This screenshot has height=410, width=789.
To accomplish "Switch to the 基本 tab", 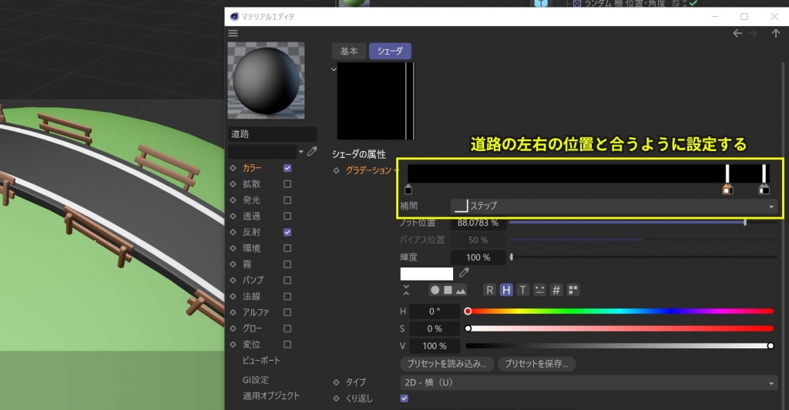I will (349, 51).
